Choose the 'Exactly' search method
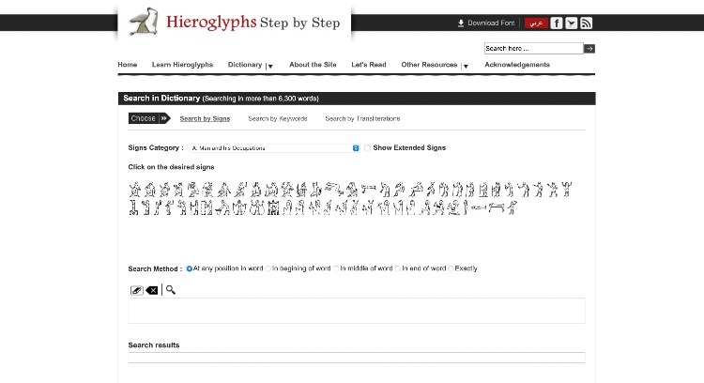 451,268
